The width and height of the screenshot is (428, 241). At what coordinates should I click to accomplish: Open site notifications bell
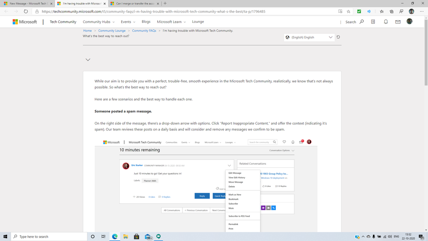(x=386, y=21)
